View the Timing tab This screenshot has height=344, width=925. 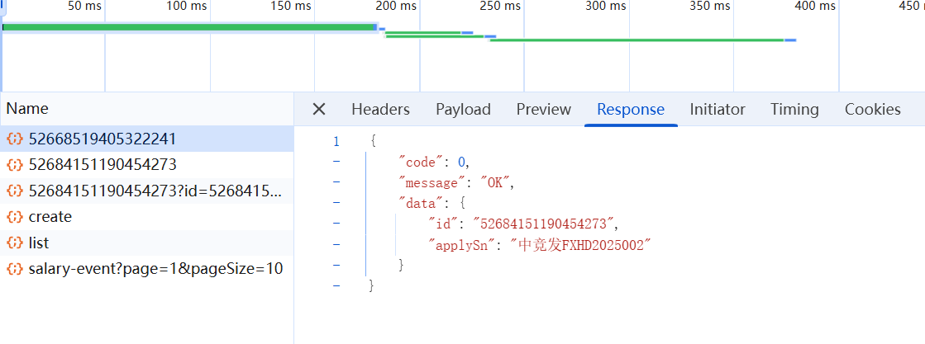click(794, 109)
